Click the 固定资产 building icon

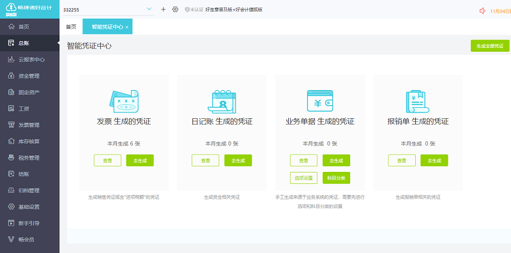tap(11, 92)
